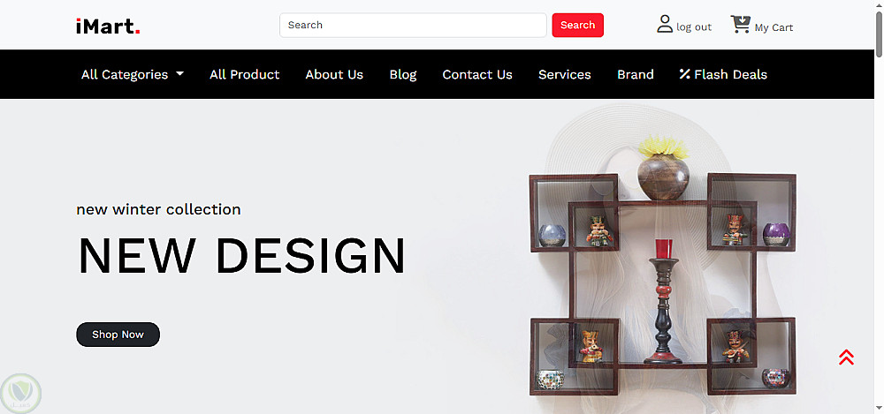Click the red scroll-to-top double chevron
The width and height of the screenshot is (884, 414).
point(846,358)
